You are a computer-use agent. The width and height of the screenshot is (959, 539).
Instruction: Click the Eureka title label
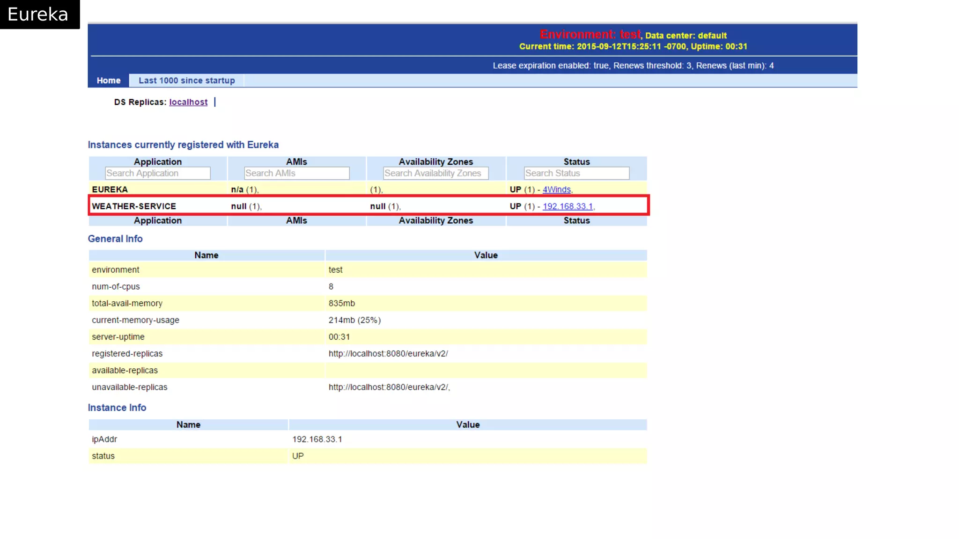[38, 15]
